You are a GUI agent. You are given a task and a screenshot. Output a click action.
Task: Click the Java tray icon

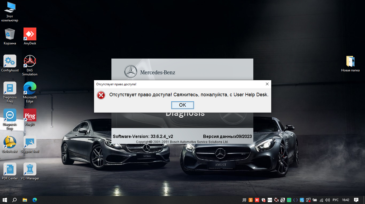251,200
